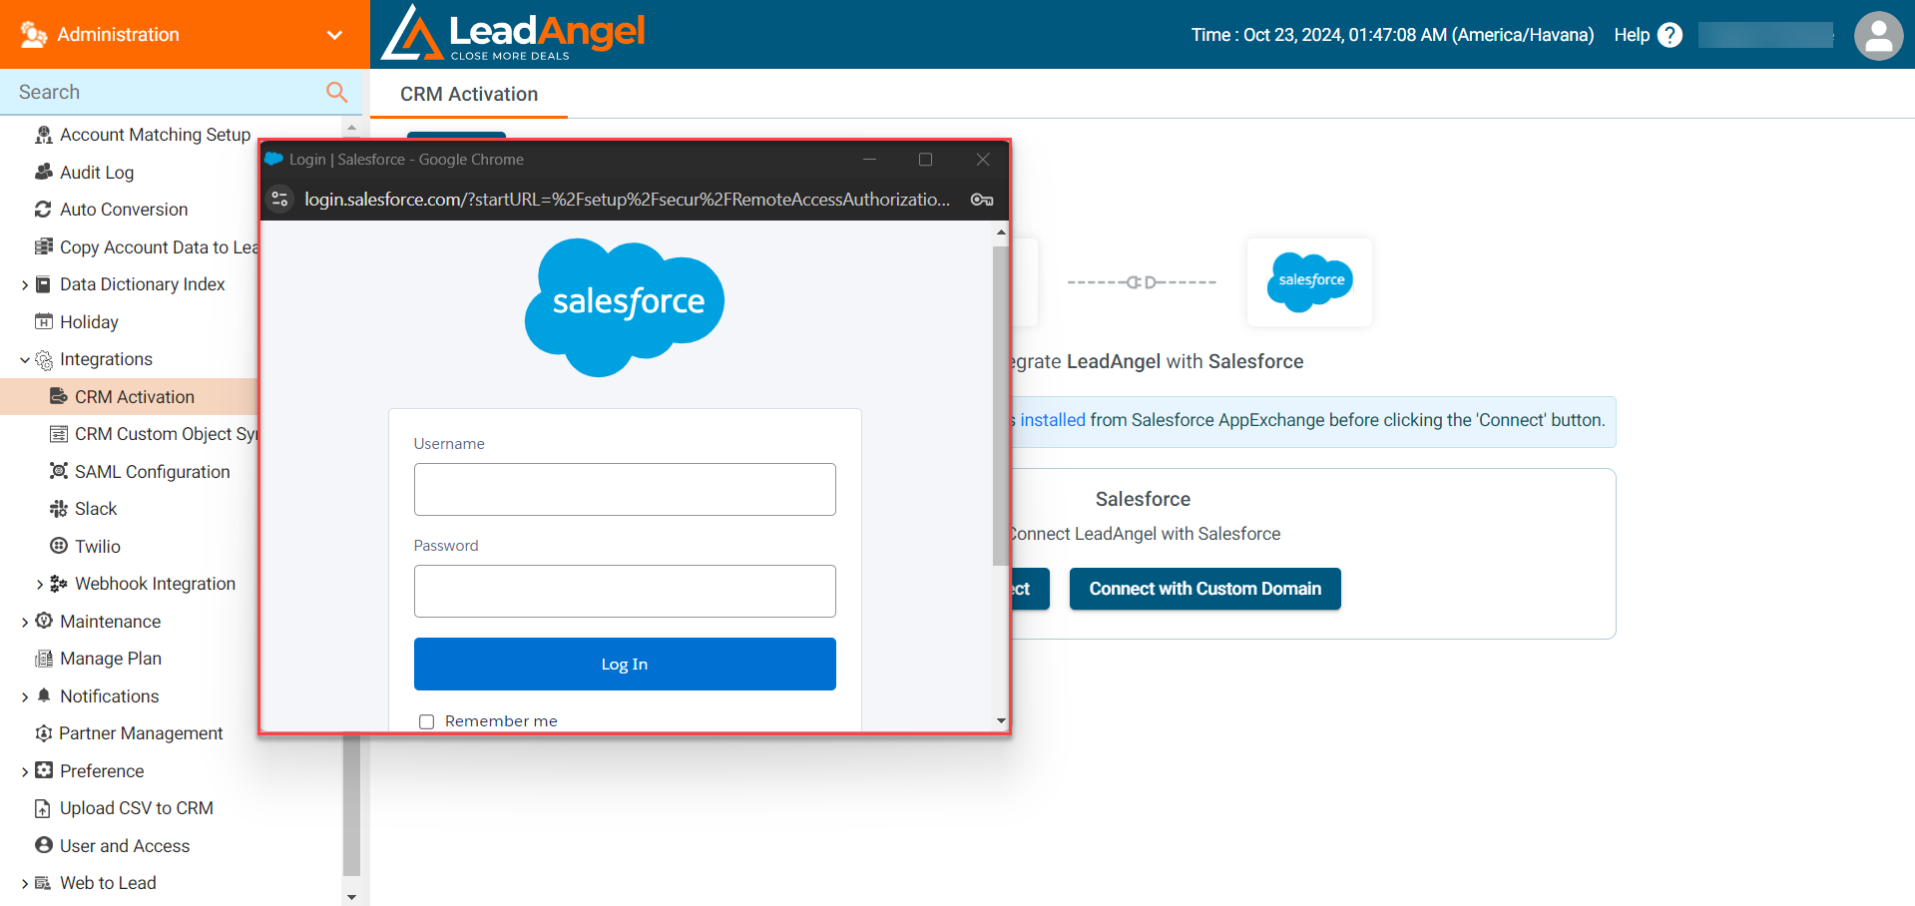
Task: Click the Partner Management icon
Action: tap(44, 733)
